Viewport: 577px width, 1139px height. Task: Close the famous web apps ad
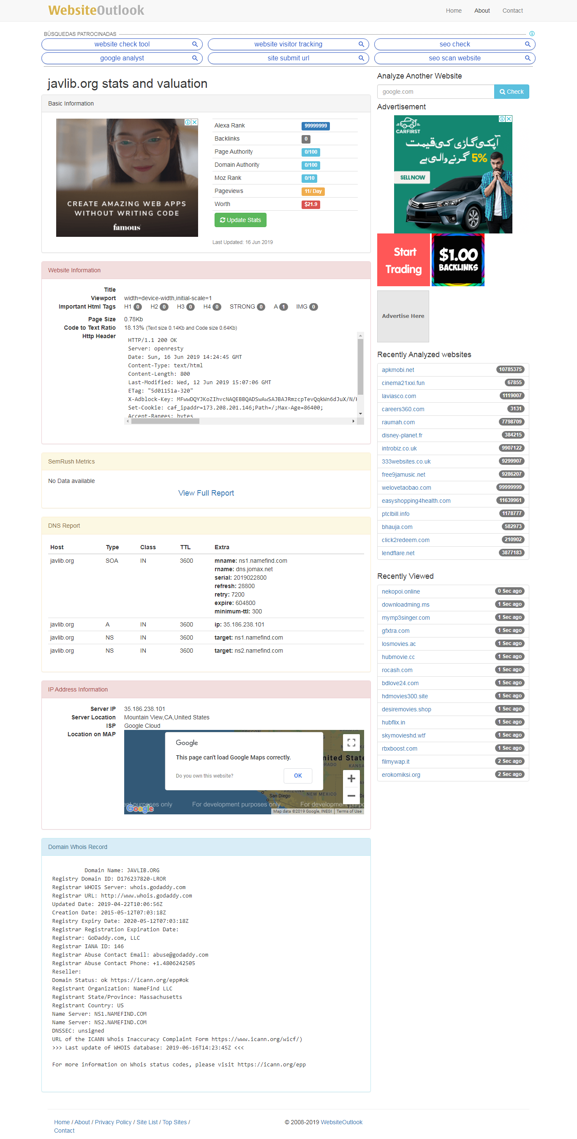coord(195,122)
